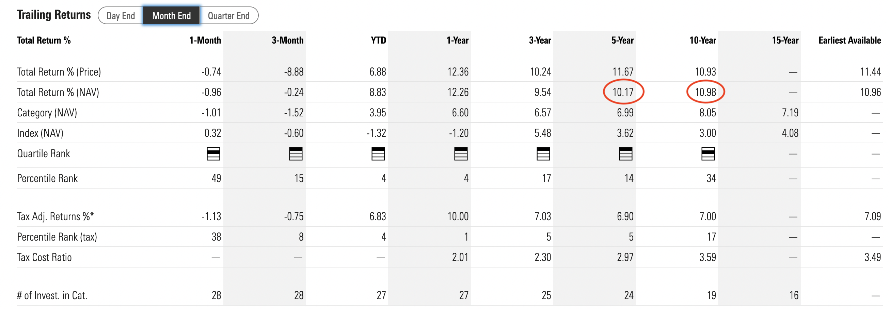
Task: Toggle the Month End option
Action: point(172,15)
